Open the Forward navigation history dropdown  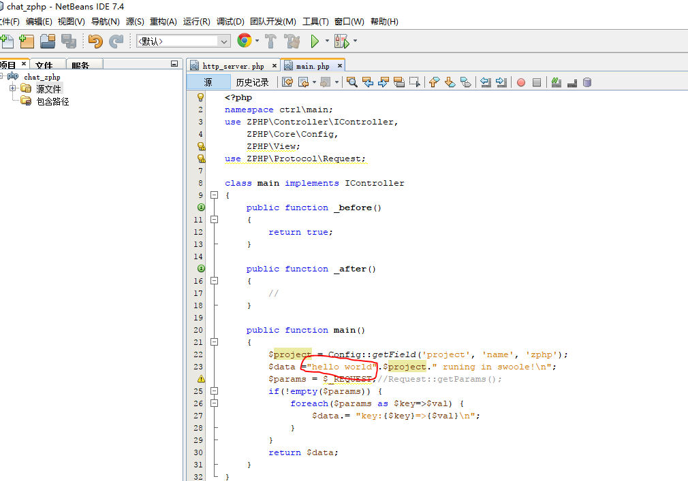[337, 82]
